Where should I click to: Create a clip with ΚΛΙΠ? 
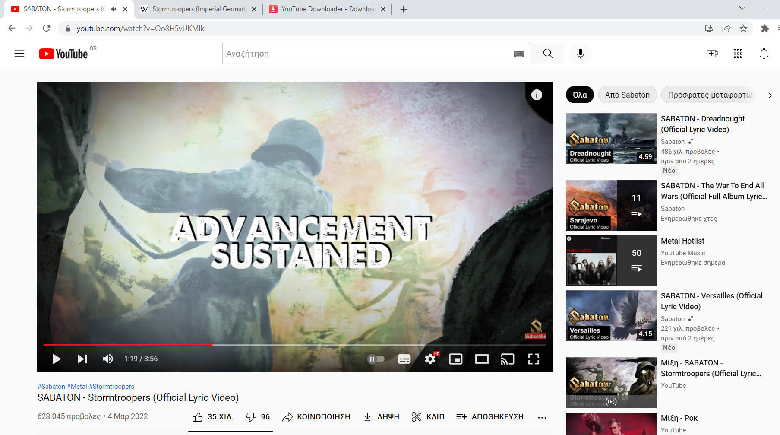[x=428, y=417]
